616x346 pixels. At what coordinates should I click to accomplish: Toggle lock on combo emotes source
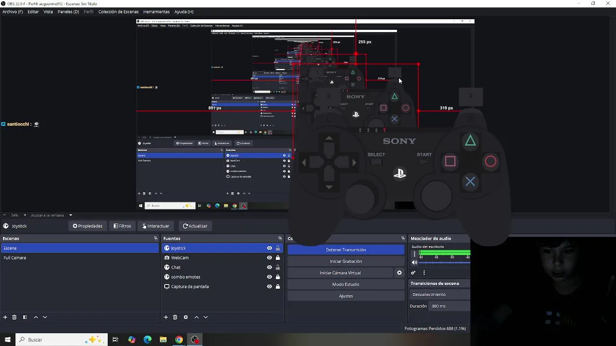278,277
